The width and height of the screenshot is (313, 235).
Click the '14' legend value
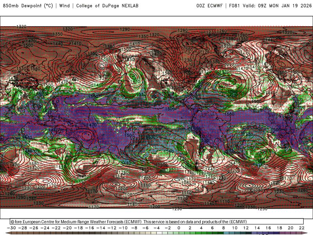pos(257,228)
